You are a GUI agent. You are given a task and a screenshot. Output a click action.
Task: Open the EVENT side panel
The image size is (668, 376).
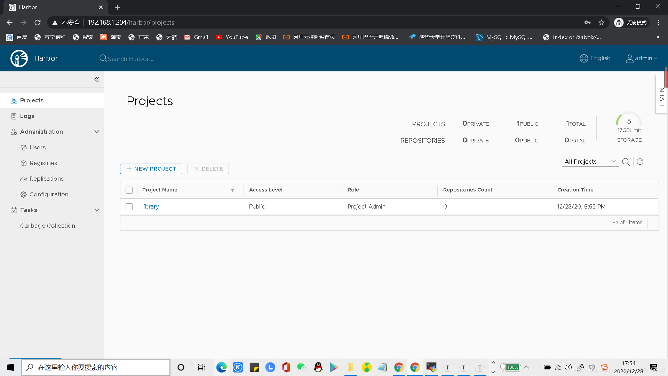point(662,94)
